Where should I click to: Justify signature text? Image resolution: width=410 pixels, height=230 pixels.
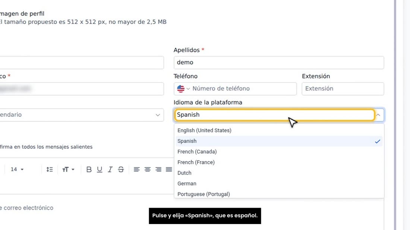[x=169, y=169]
